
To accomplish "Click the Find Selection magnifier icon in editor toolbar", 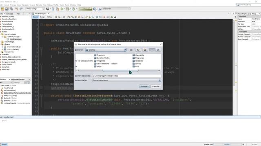I will (69, 17).
